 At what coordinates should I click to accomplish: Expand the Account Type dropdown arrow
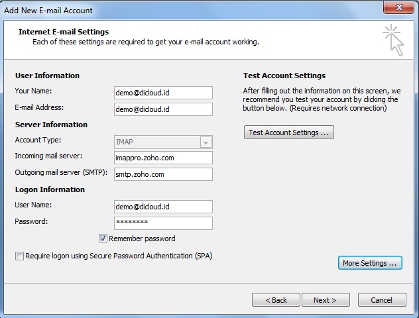point(206,142)
